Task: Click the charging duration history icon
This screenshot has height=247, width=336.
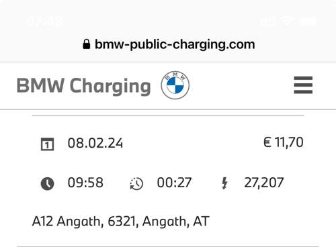Action: (x=136, y=184)
